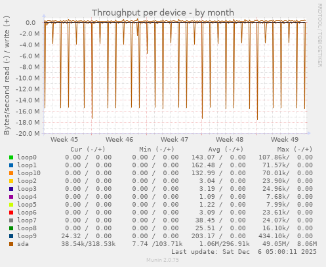Click the loop5 lime color swatch
Image resolution: width=326 pixels, height=267 pixels.
click(x=11, y=205)
